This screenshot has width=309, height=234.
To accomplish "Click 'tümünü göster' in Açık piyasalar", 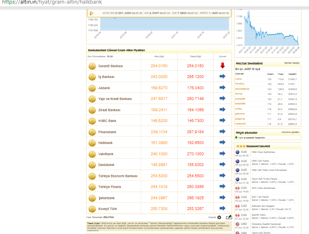I will (291, 132).
